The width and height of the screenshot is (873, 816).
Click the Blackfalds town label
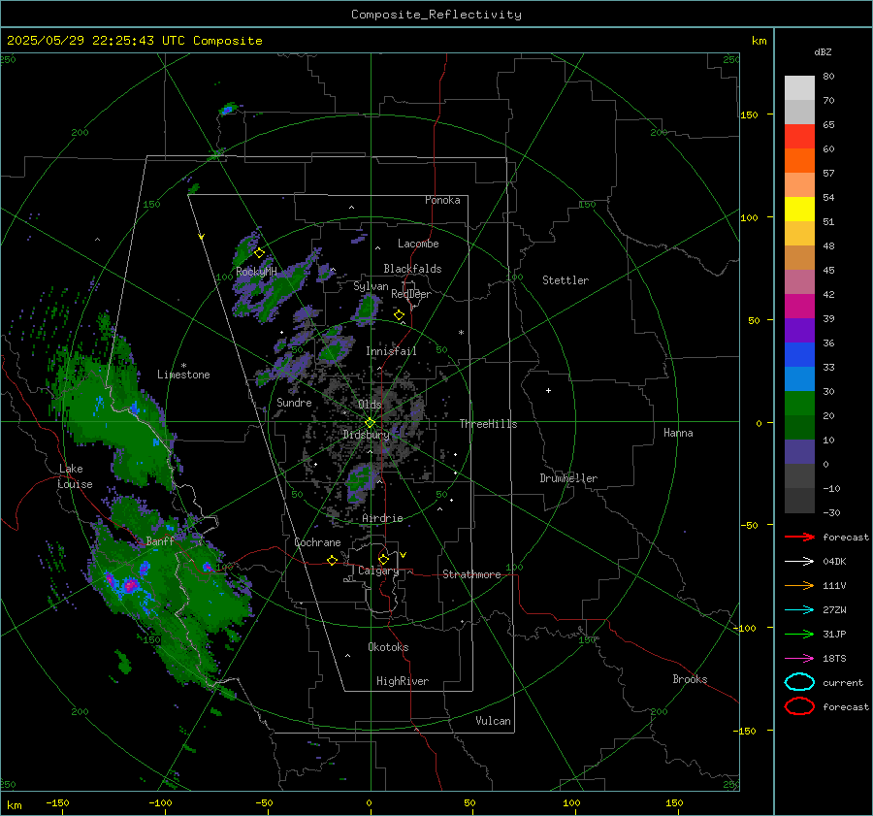click(412, 269)
